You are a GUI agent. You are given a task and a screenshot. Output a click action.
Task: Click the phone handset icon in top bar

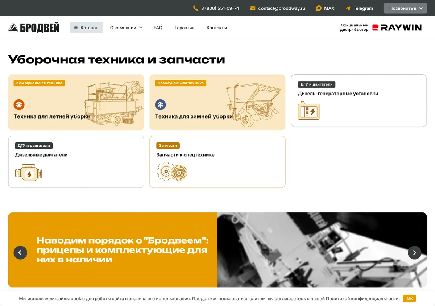click(x=196, y=8)
